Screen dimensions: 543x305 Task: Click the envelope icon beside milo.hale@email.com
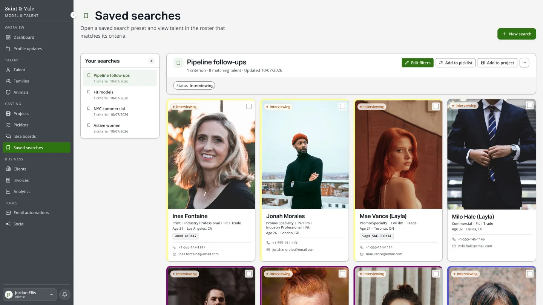(454, 246)
